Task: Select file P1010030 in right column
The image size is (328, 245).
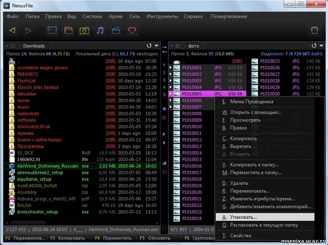Action: 286,94
